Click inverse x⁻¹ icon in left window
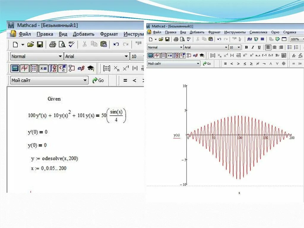 tap(126, 68)
